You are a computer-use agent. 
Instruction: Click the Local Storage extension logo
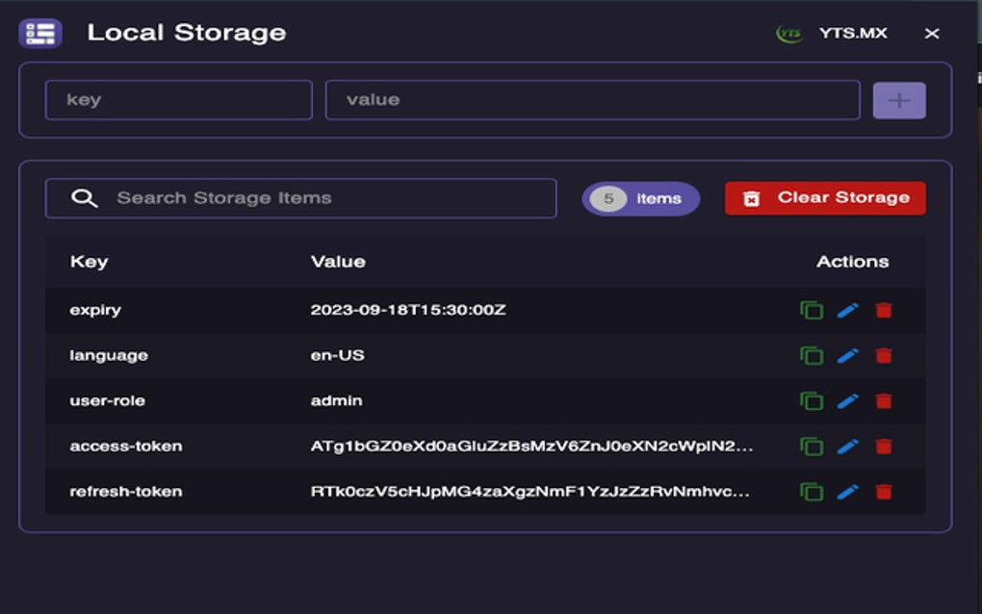click(41, 32)
